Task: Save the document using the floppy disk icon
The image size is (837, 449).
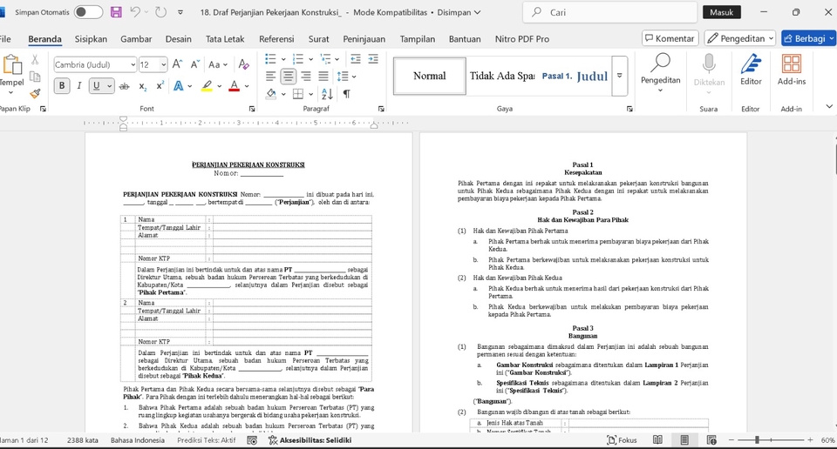Action: 116,12
